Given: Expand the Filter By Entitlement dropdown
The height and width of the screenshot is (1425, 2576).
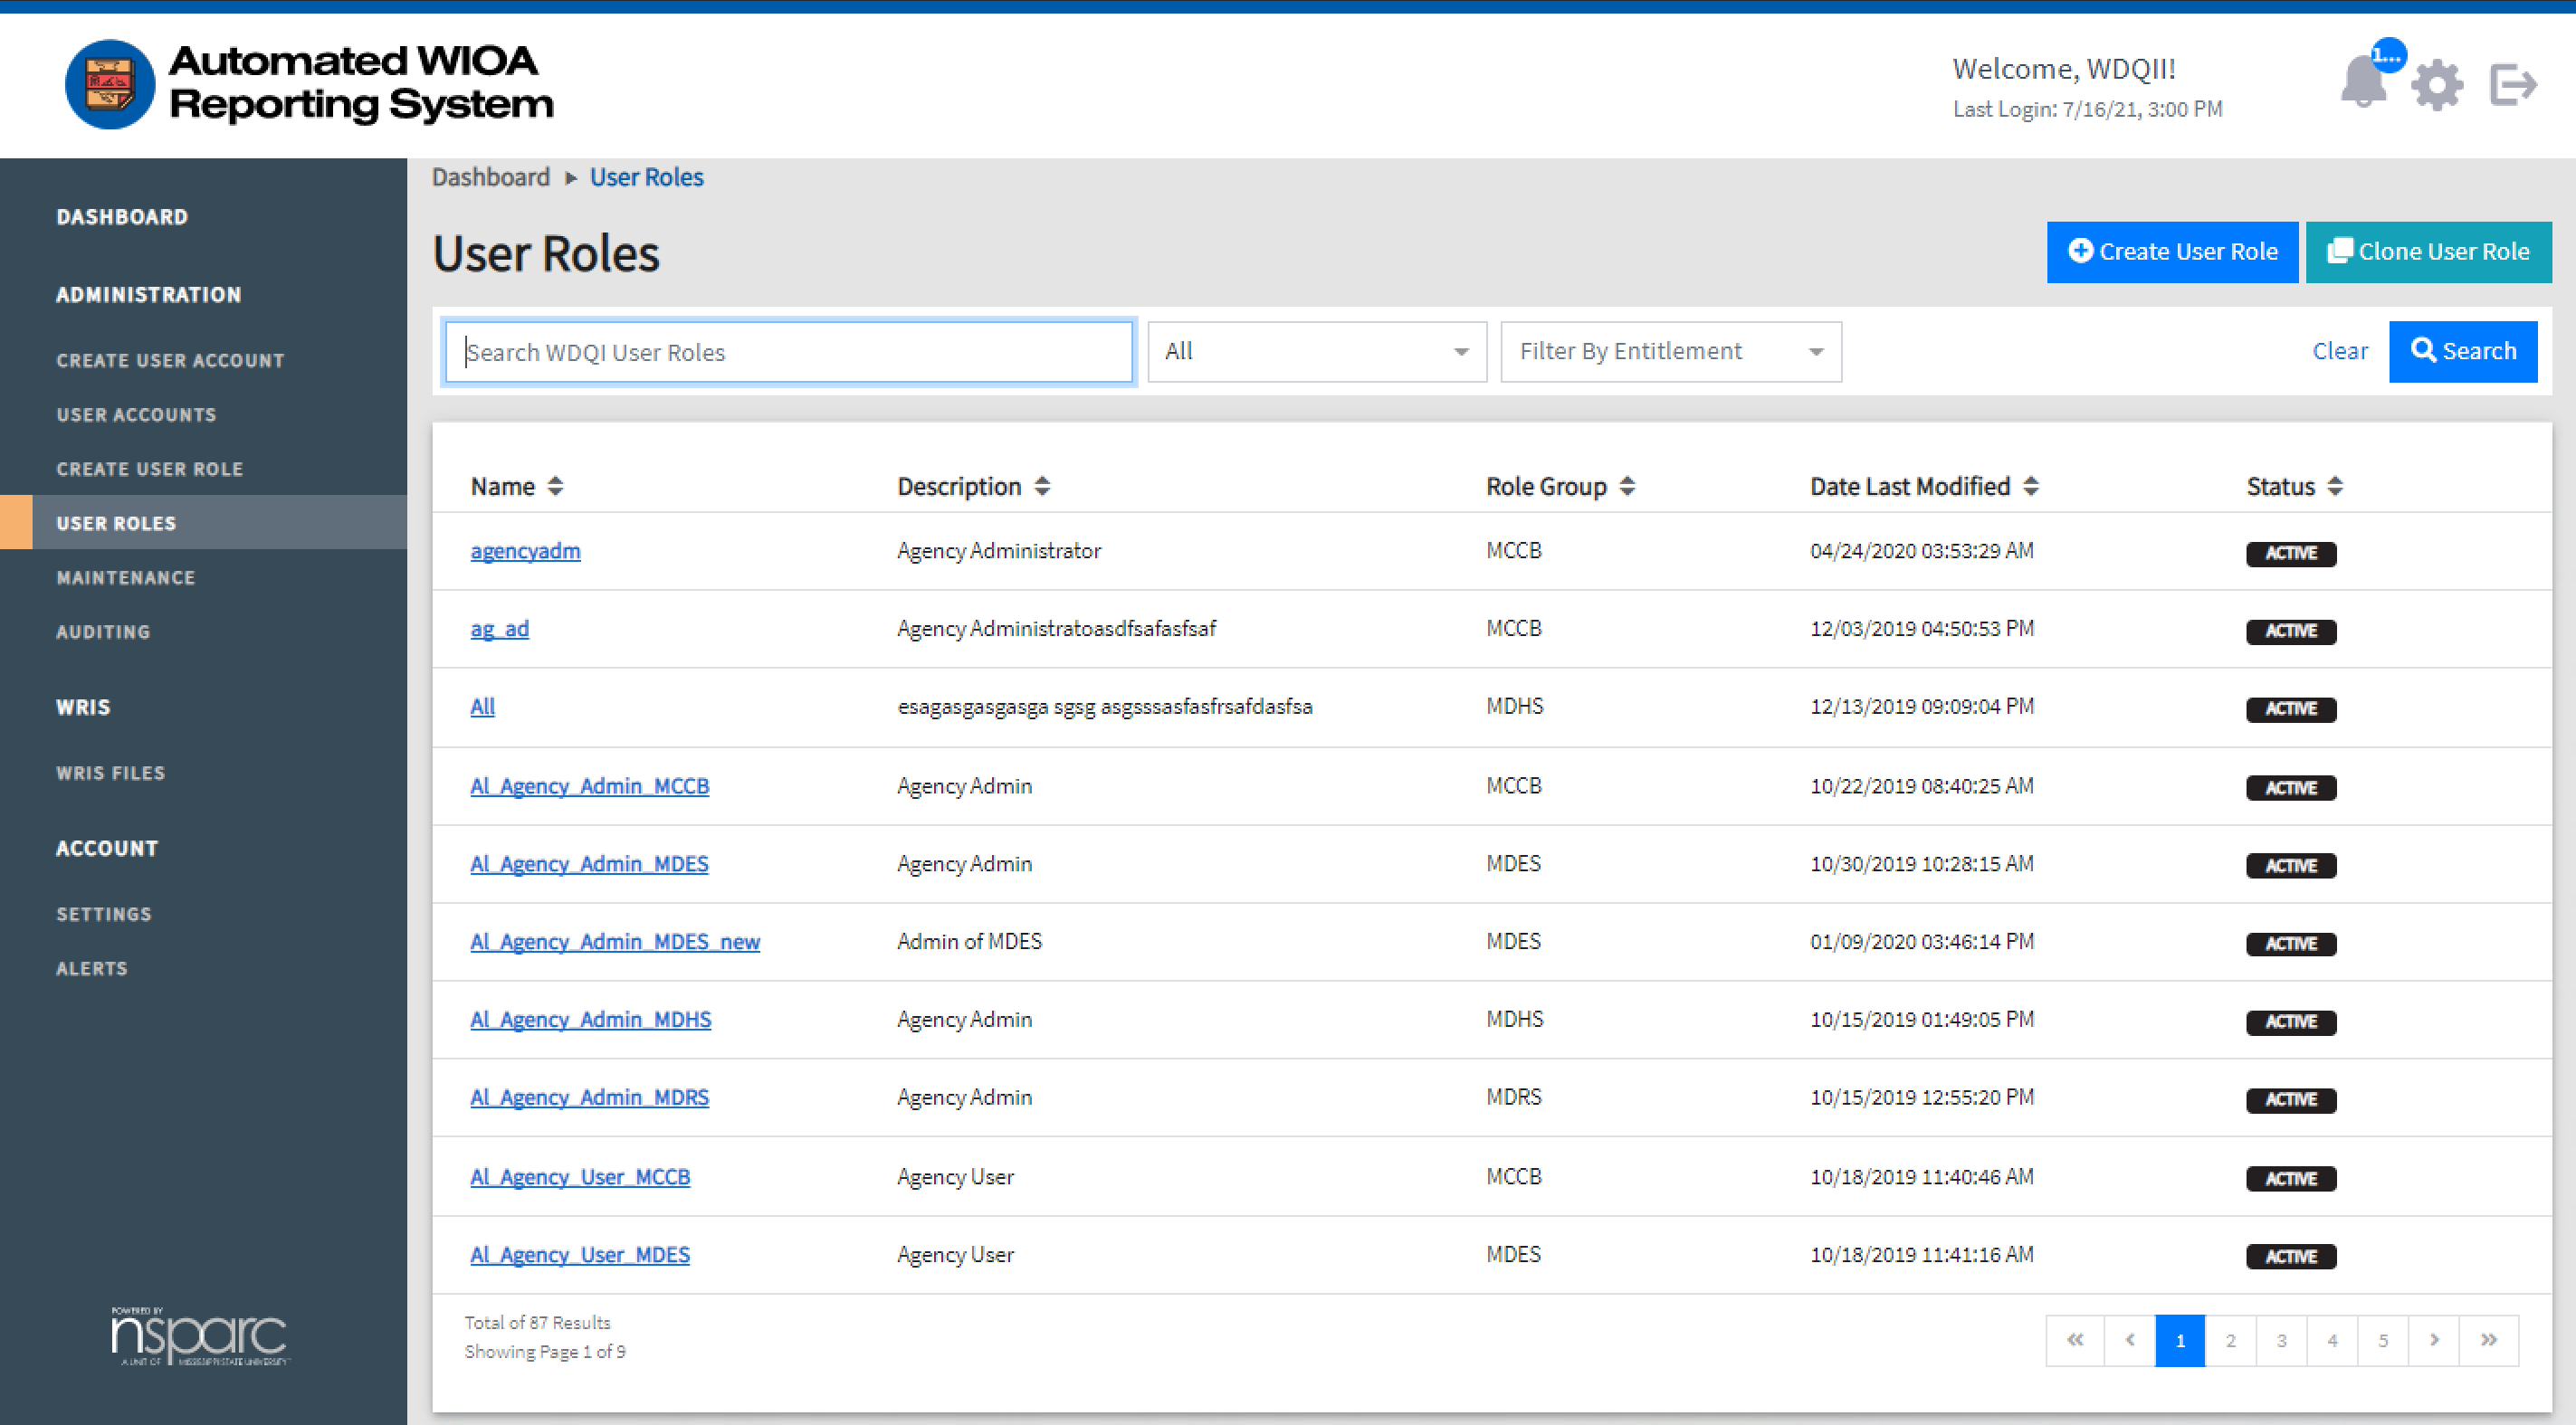Looking at the screenshot, I should (x=1670, y=352).
